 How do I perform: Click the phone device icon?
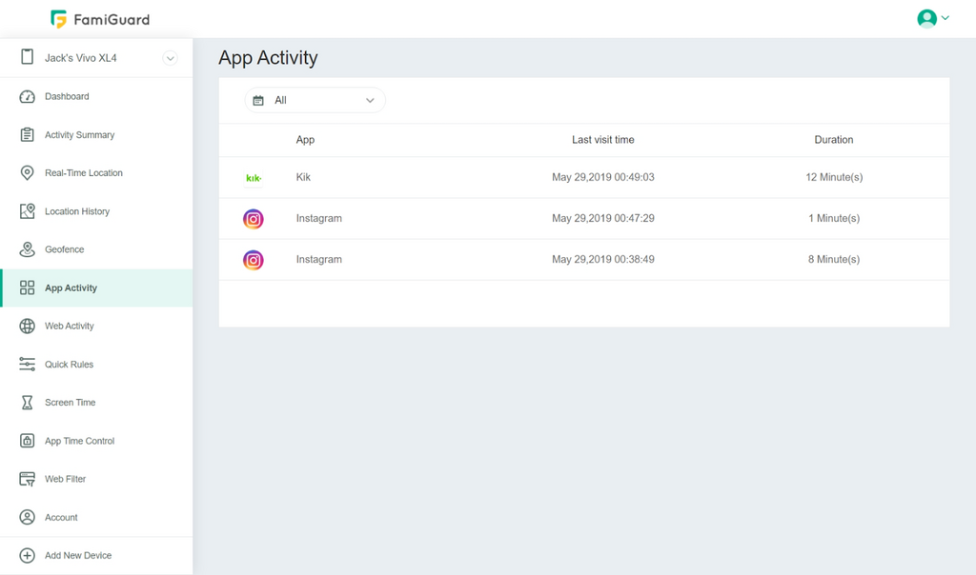tap(27, 57)
